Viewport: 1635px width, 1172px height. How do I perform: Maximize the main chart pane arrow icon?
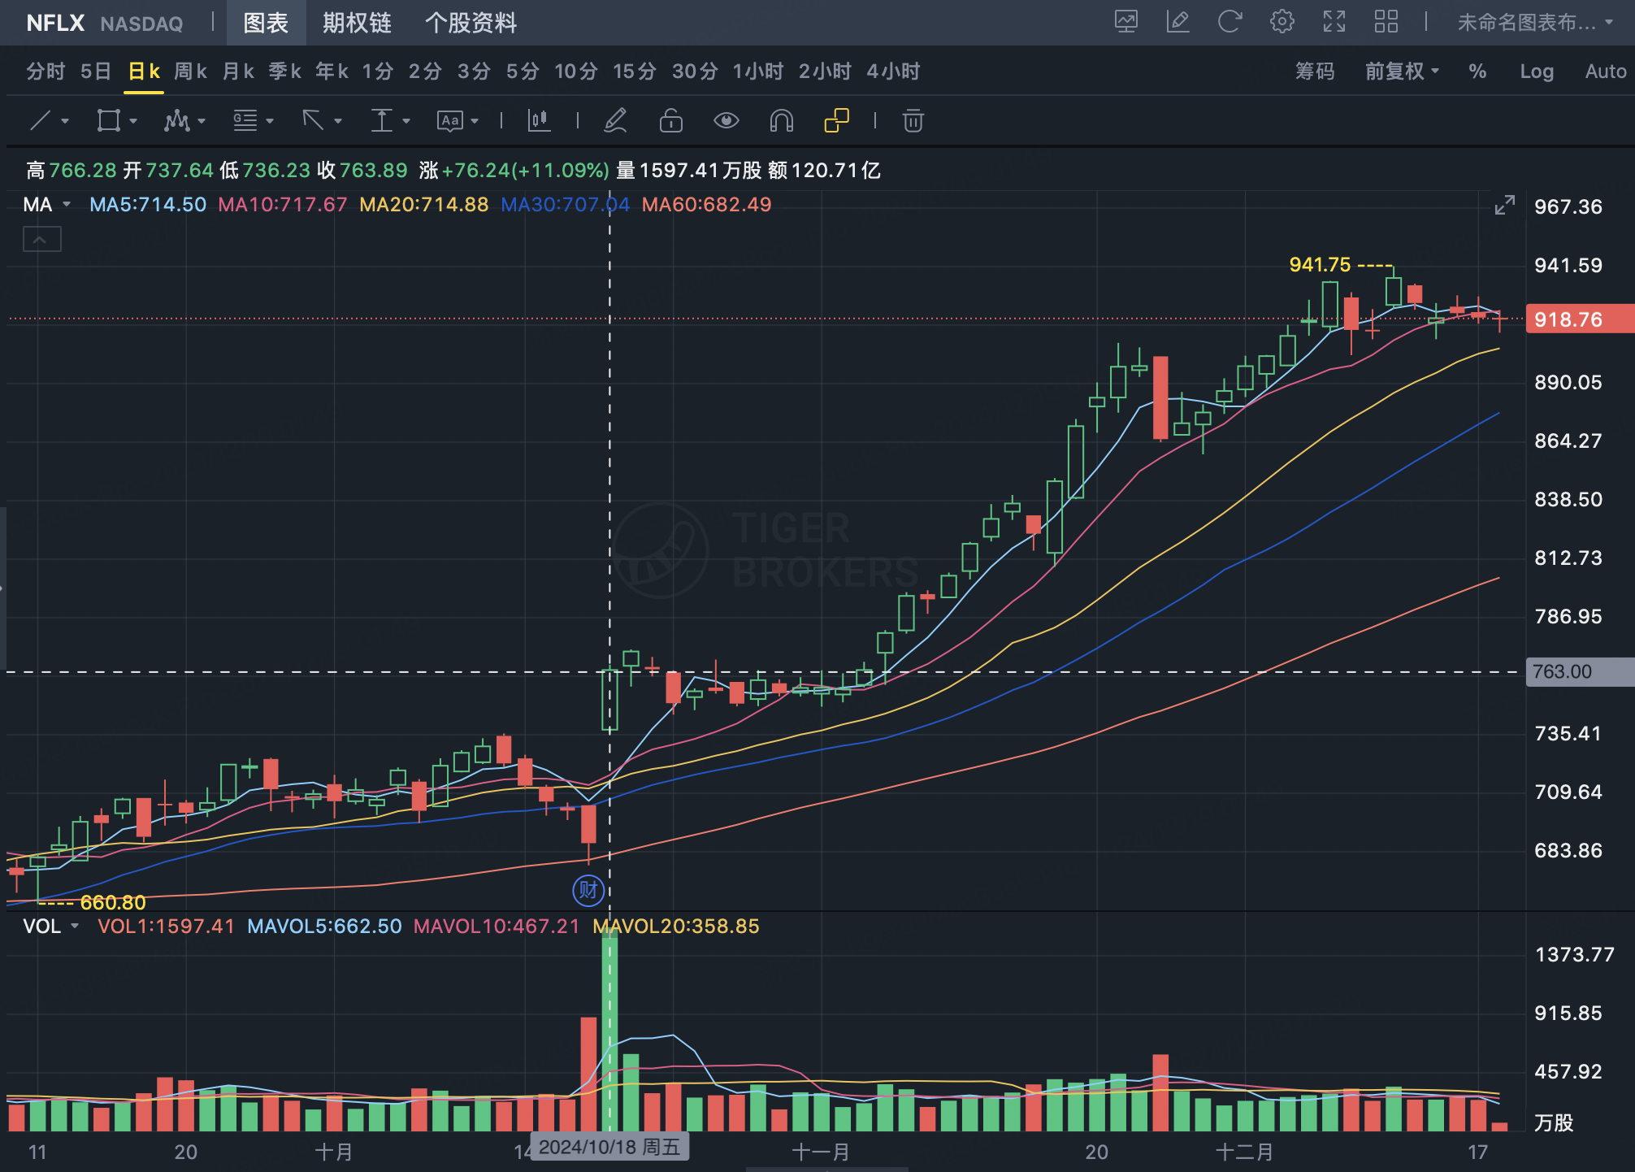1504,206
